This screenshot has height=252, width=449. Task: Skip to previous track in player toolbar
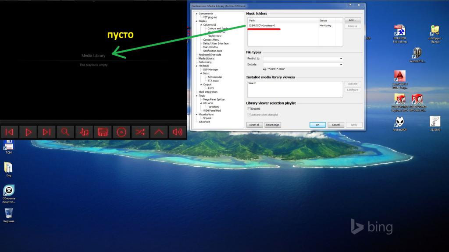(x=10, y=132)
